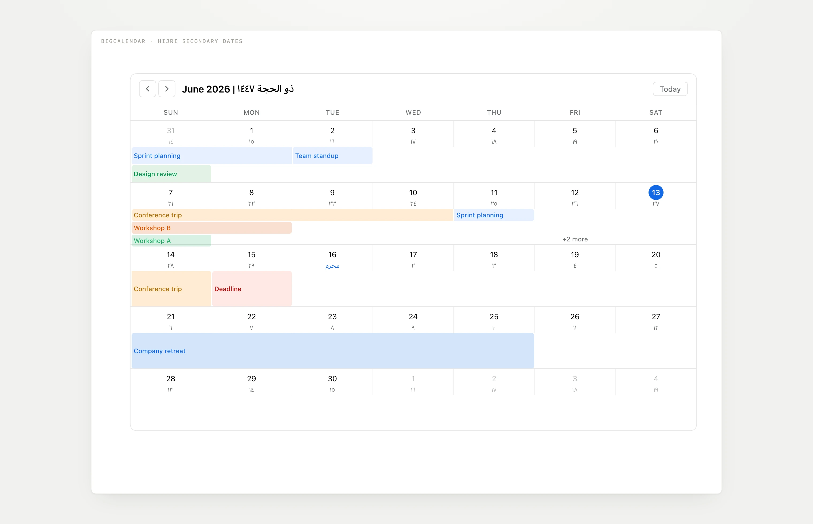The image size is (813, 524).
Task: Go to the previous month with left chevron
Action: 147,89
